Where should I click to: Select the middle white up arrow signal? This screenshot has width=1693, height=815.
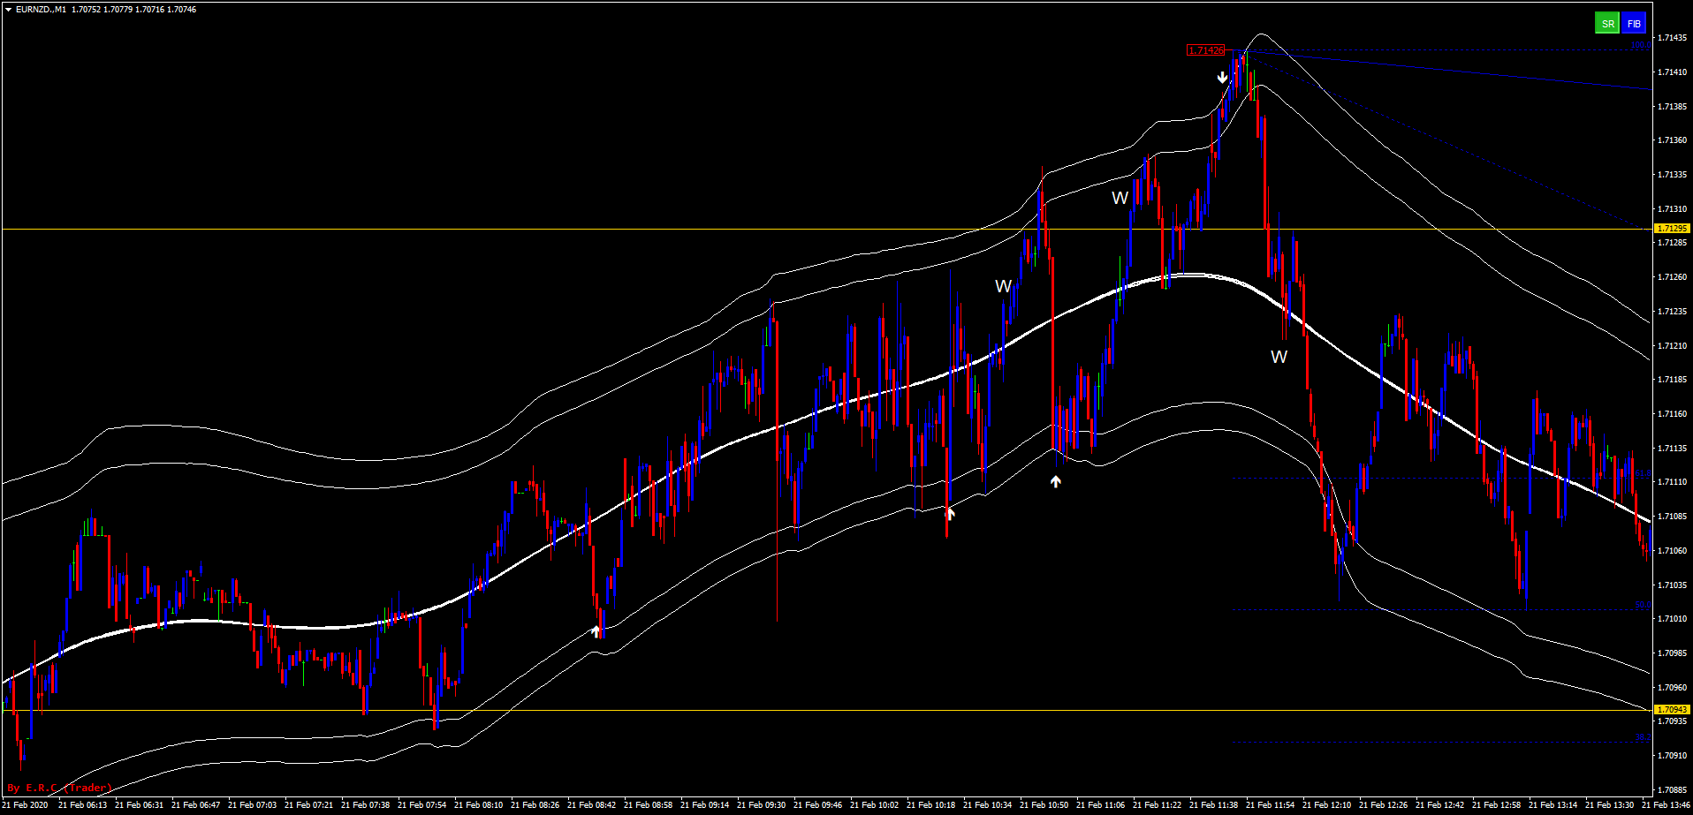(x=951, y=513)
